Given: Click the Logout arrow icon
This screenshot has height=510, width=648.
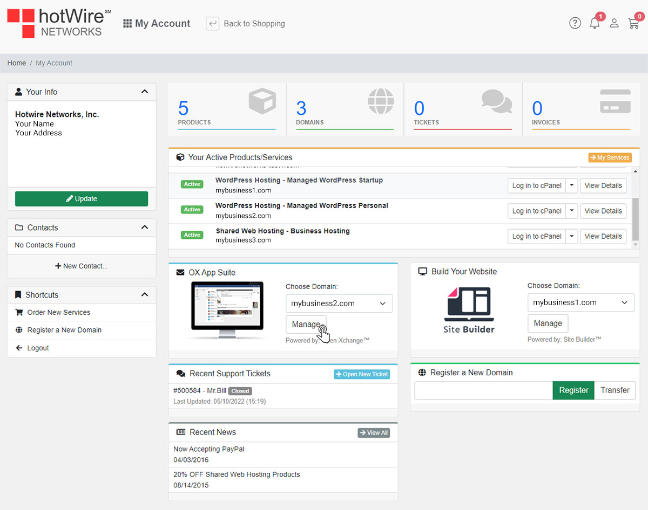Looking at the screenshot, I should 19,348.
